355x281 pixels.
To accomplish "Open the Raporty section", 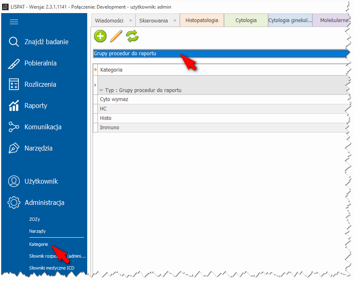I will click(x=36, y=106).
